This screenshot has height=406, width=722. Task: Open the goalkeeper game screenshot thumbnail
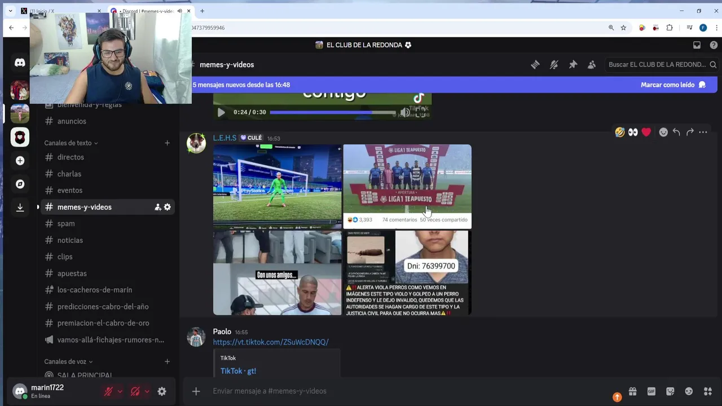pyautogui.click(x=277, y=187)
